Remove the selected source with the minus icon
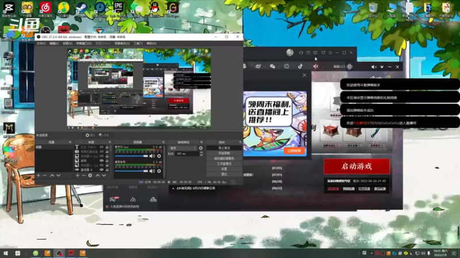 coord(83,175)
